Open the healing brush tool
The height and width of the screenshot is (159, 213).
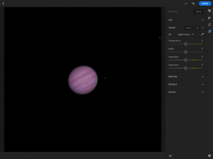[210, 18]
